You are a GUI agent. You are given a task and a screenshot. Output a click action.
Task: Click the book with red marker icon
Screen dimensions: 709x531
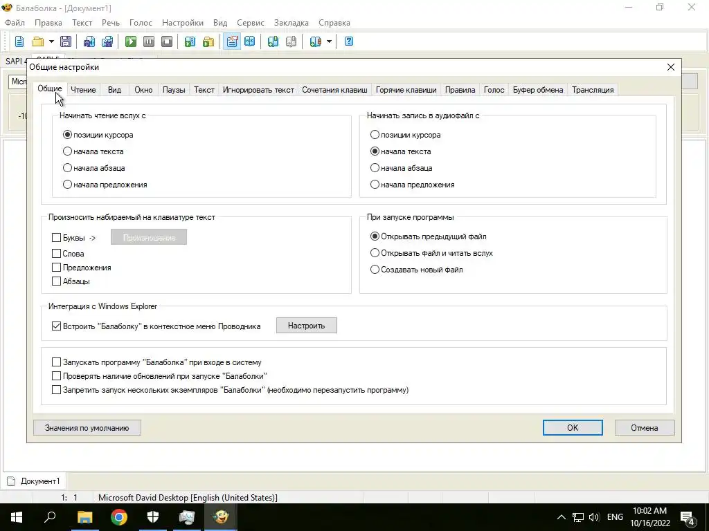click(315, 41)
